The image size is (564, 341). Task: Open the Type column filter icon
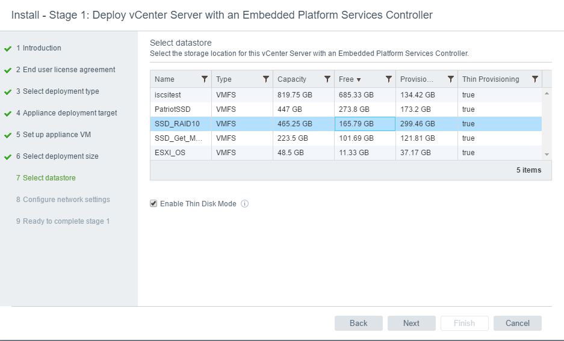266,79
